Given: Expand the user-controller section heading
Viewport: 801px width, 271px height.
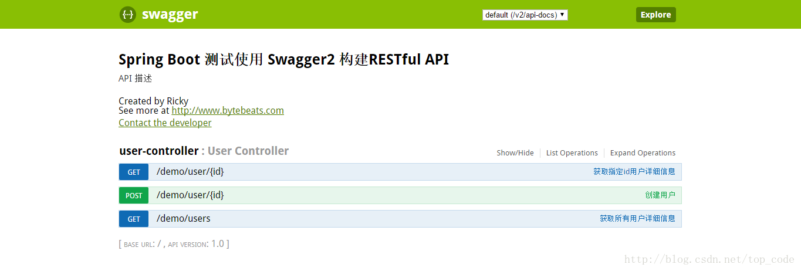Looking at the screenshot, I should [159, 151].
